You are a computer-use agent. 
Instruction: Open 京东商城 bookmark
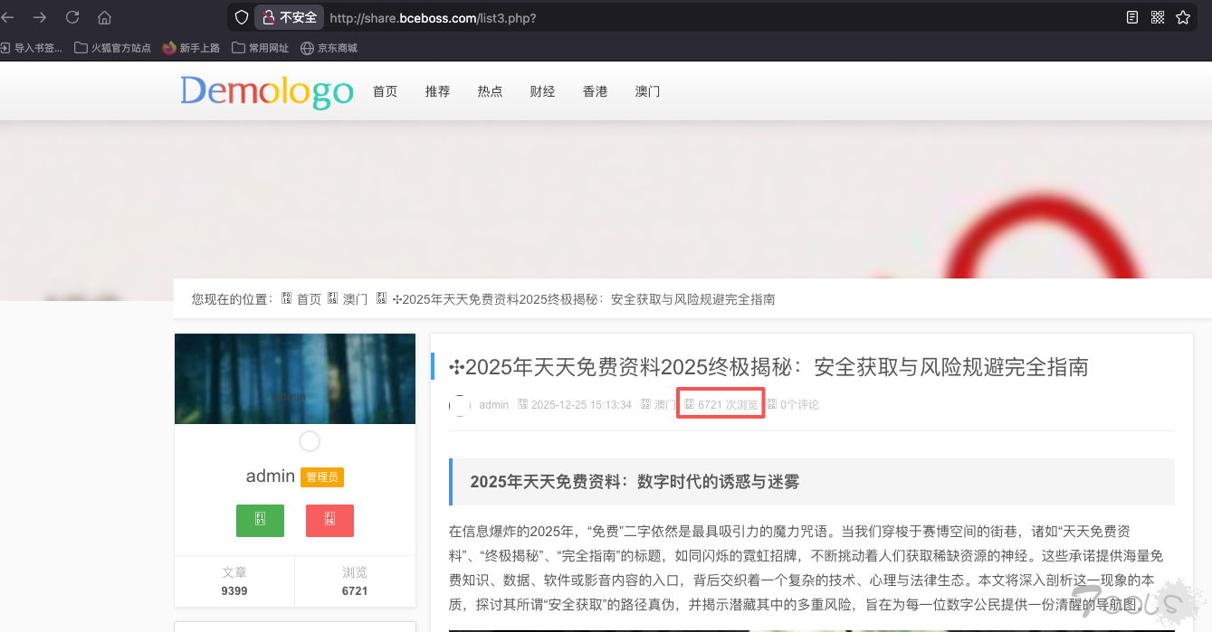(x=329, y=48)
